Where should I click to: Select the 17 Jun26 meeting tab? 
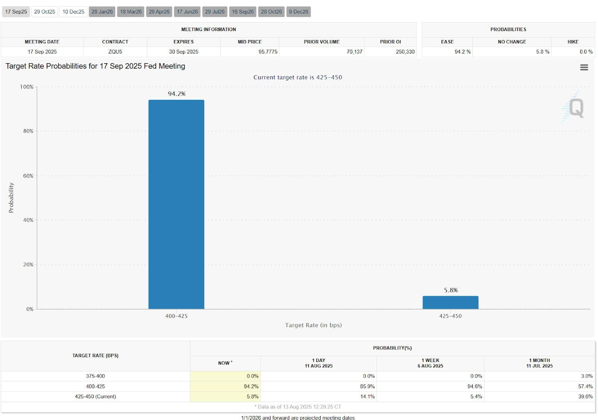coord(187,12)
